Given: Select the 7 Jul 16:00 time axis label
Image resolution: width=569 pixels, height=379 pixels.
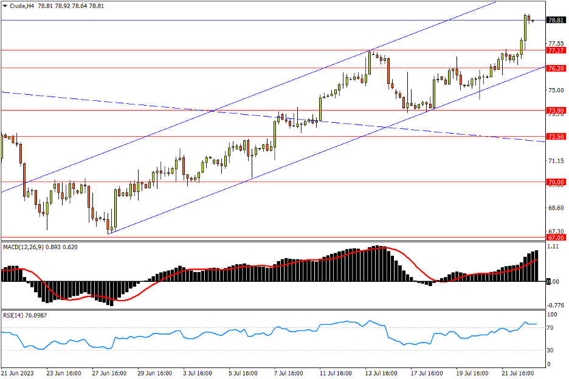Looking at the screenshot, I should (288, 373).
